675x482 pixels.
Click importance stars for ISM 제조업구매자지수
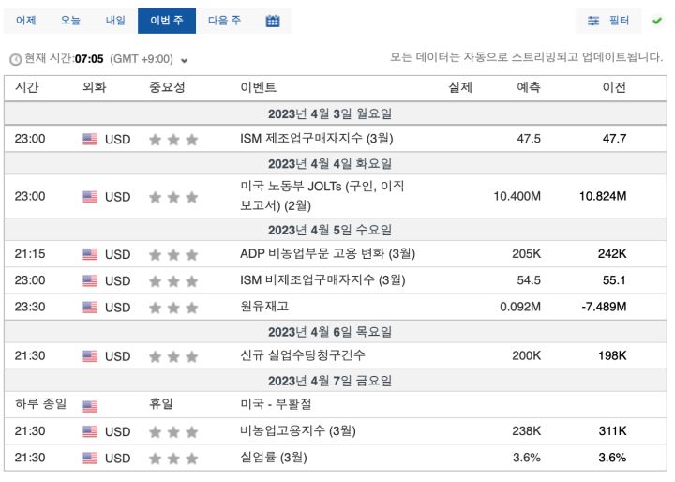[173, 140]
